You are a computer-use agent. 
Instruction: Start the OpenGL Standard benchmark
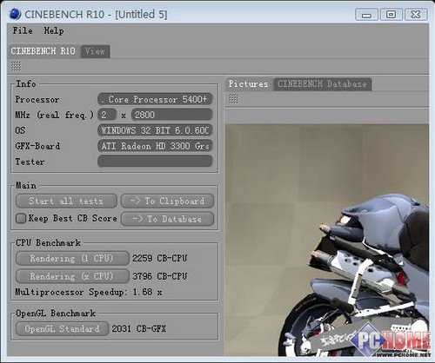coord(62,329)
